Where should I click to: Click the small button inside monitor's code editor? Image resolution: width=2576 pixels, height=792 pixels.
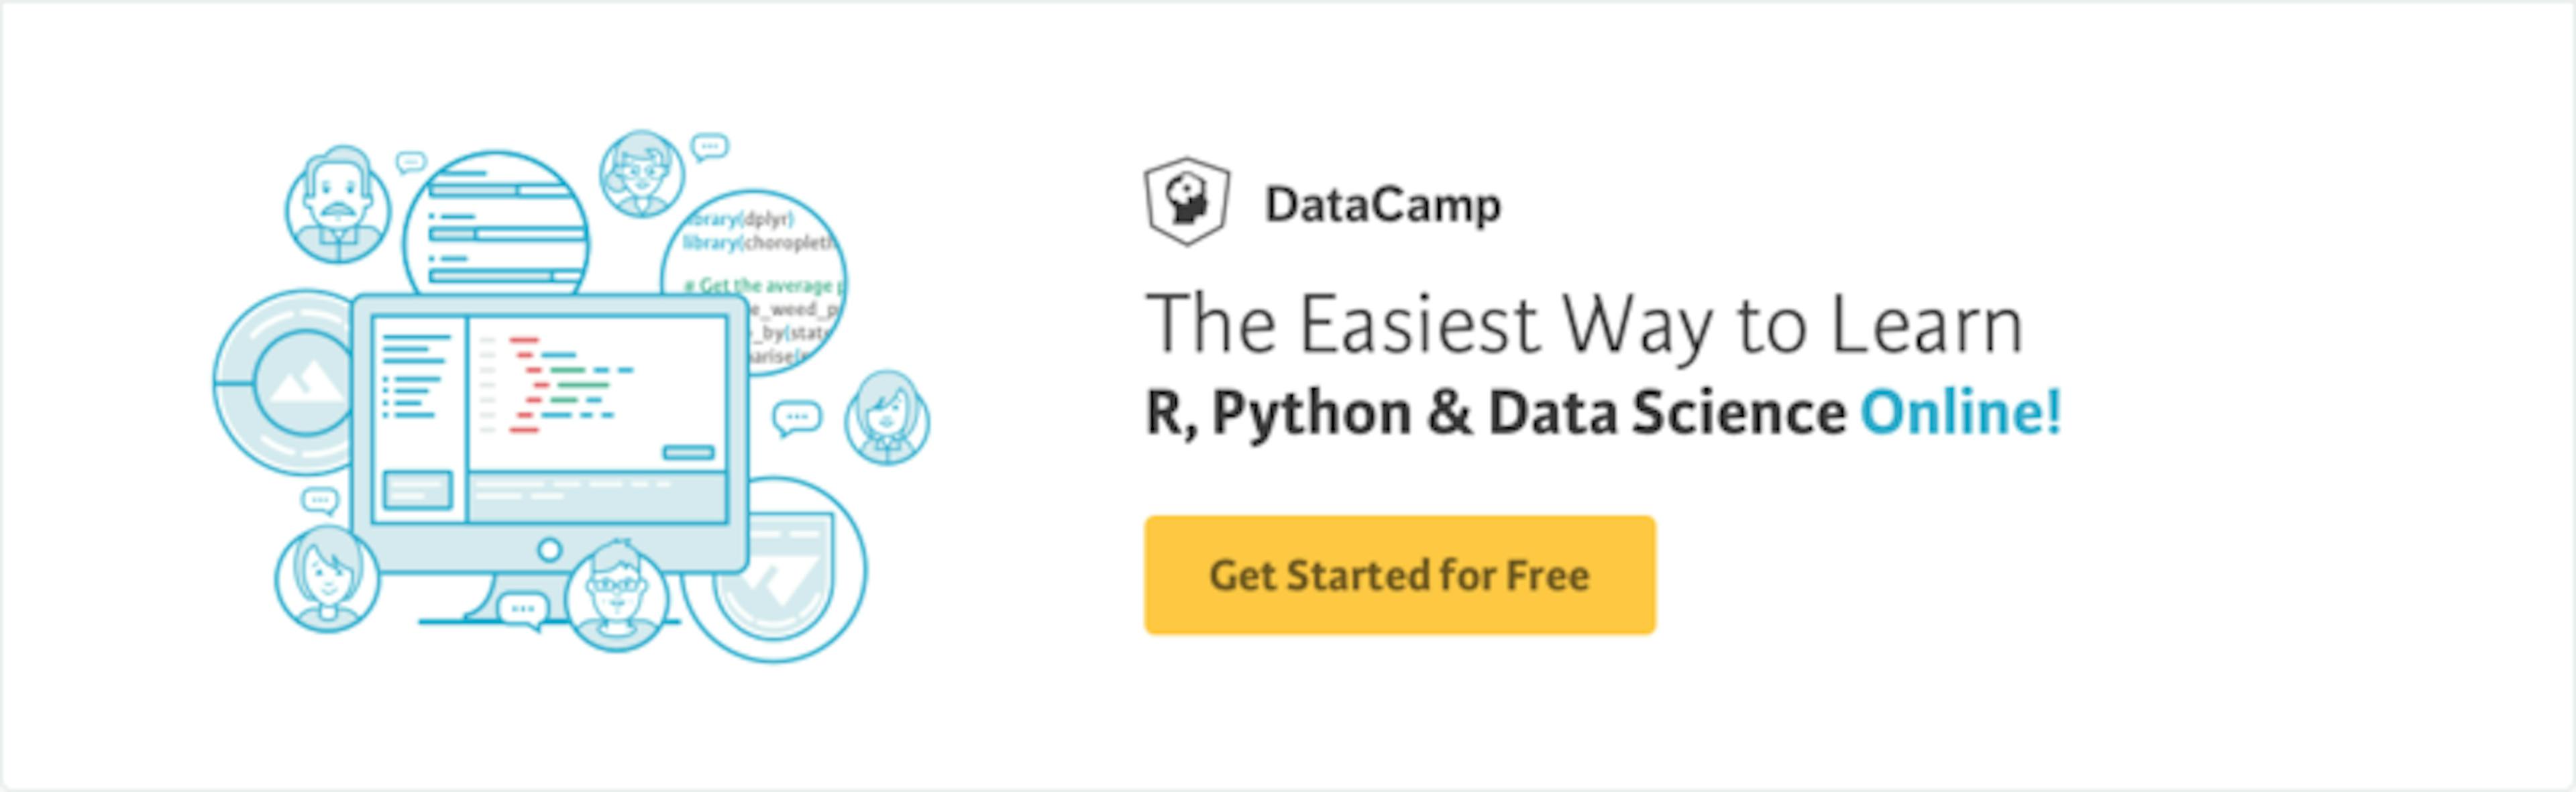(688, 453)
